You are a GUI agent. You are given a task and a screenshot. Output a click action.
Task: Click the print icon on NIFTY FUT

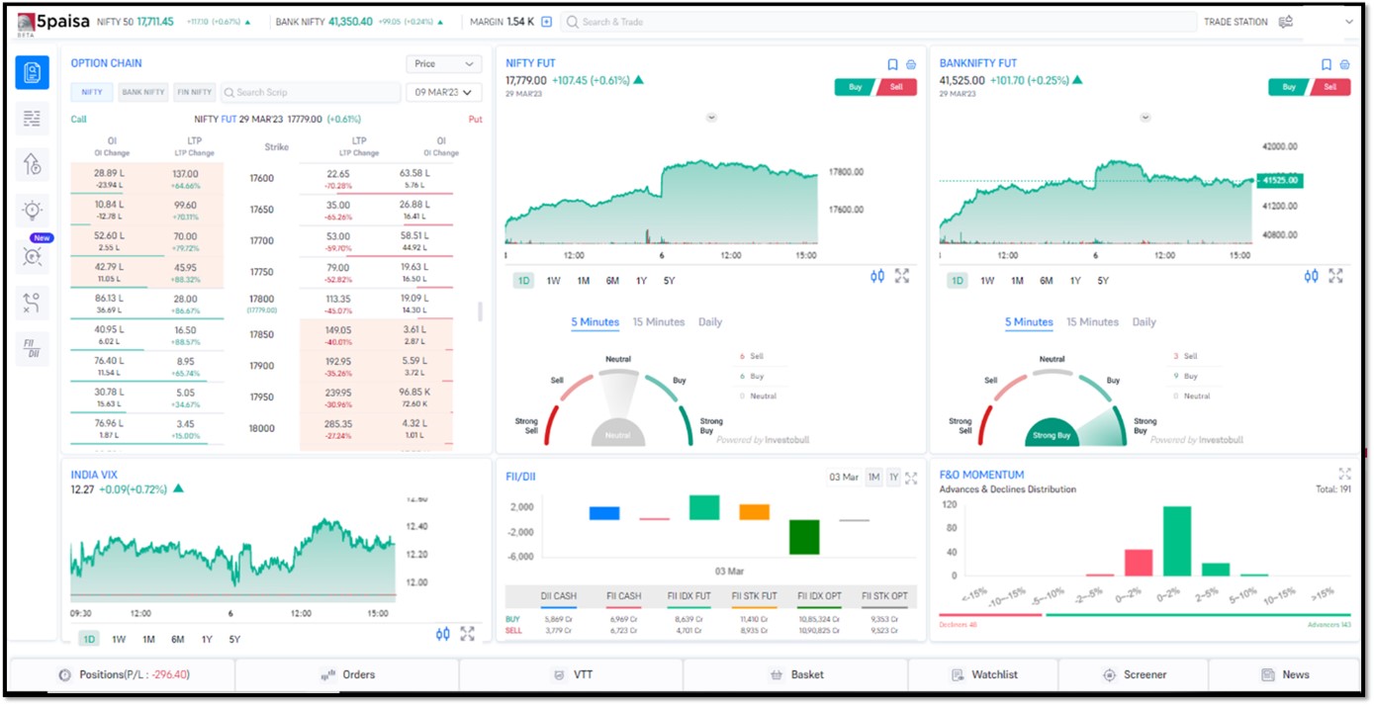click(911, 64)
